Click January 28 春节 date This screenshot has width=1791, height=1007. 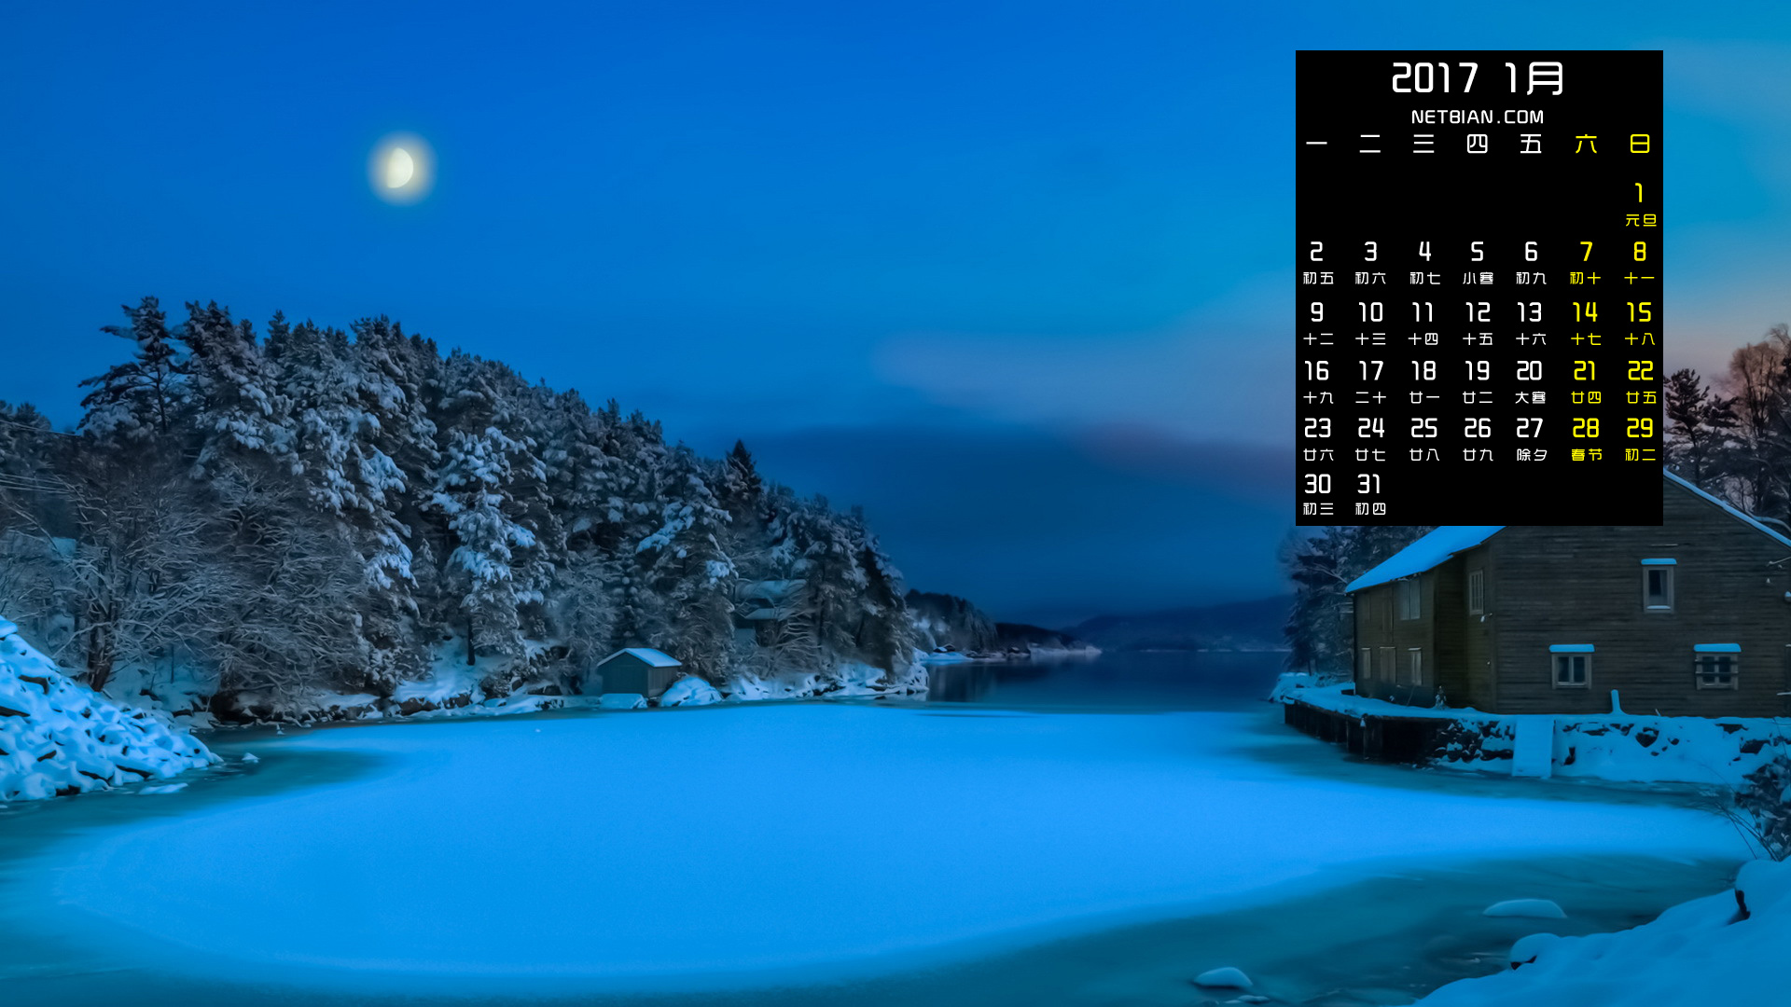click(1586, 438)
